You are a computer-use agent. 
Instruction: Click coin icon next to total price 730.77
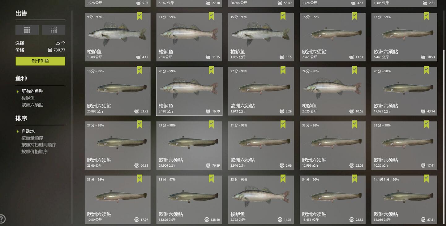pyautogui.click(x=50, y=50)
